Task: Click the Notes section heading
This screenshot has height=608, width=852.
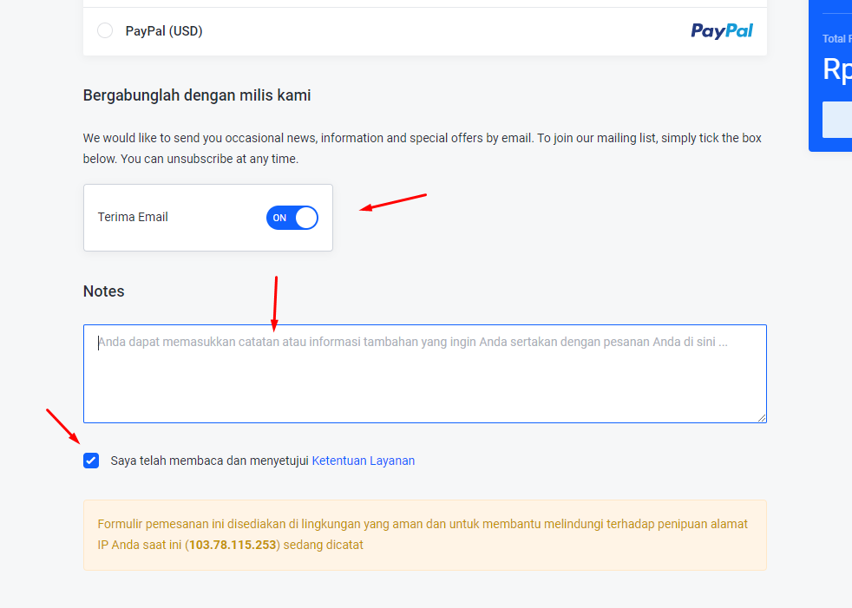Action: pos(104,291)
